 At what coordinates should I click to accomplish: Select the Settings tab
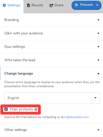[12, 5]
